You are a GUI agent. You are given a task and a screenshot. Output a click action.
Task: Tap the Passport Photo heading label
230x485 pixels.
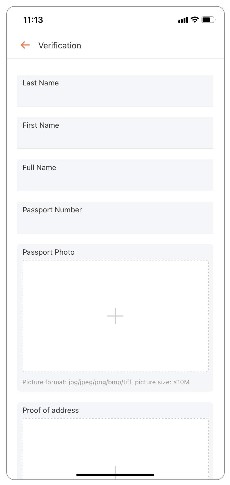coord(49,252)
